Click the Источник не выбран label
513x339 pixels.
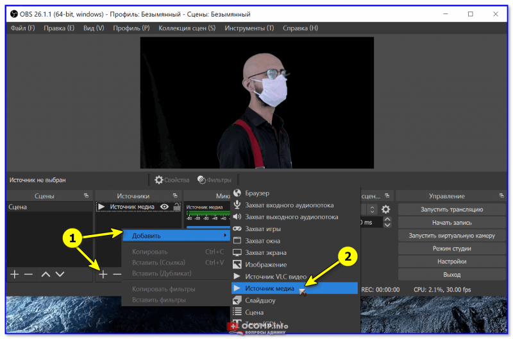click(37, 180)
